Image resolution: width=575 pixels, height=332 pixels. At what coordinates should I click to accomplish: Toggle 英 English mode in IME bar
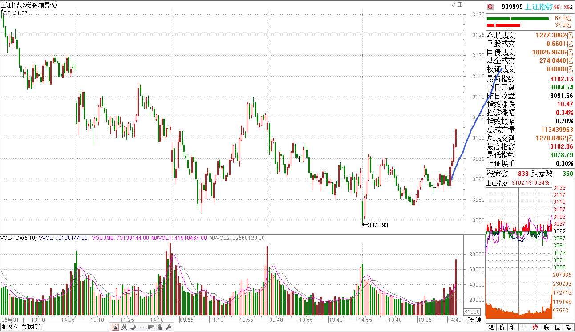click(x=124, y=327)
